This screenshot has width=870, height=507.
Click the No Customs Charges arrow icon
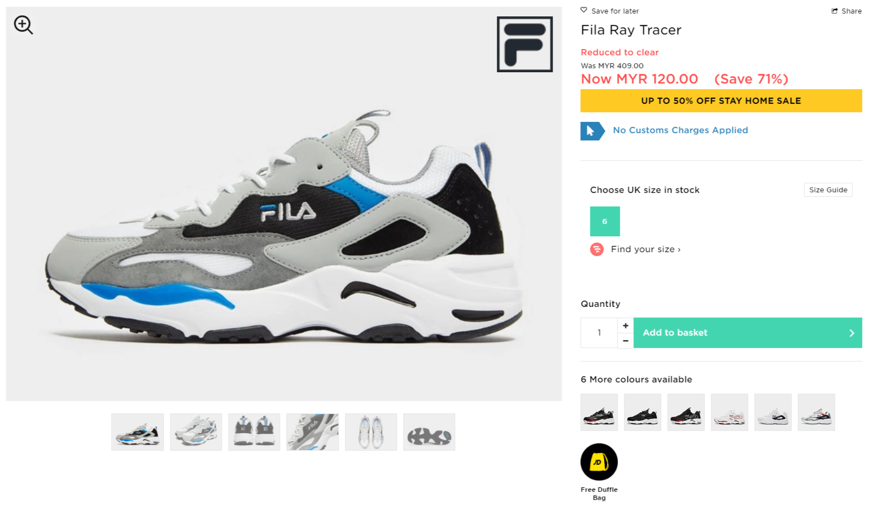coord(592,131)
